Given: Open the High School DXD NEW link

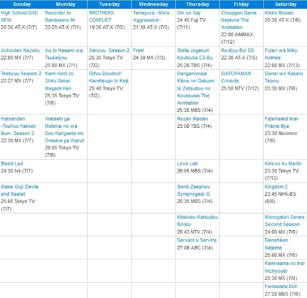Looking at the screenshot, I should point(19,16).
